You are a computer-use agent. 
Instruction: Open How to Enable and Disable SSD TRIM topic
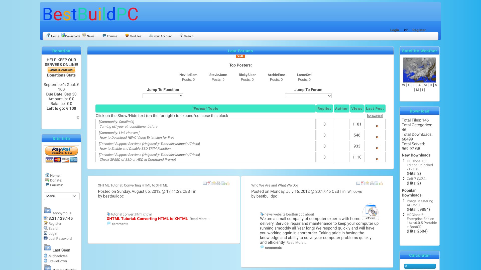[135, 148]
